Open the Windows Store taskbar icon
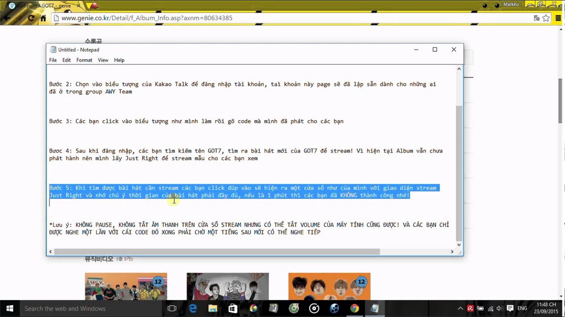Image resolution: width=565 pixels, height=317 pixels. click(233, 309)
